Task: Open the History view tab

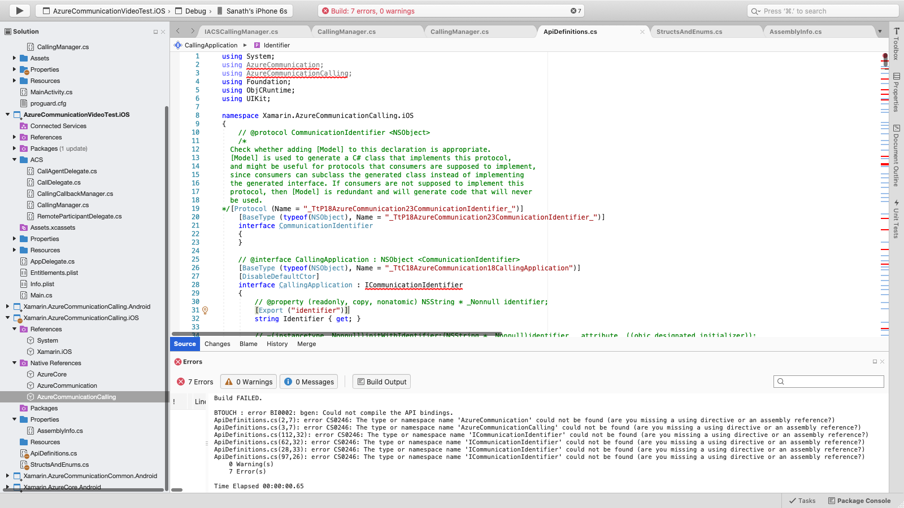Action: [277, 344]
